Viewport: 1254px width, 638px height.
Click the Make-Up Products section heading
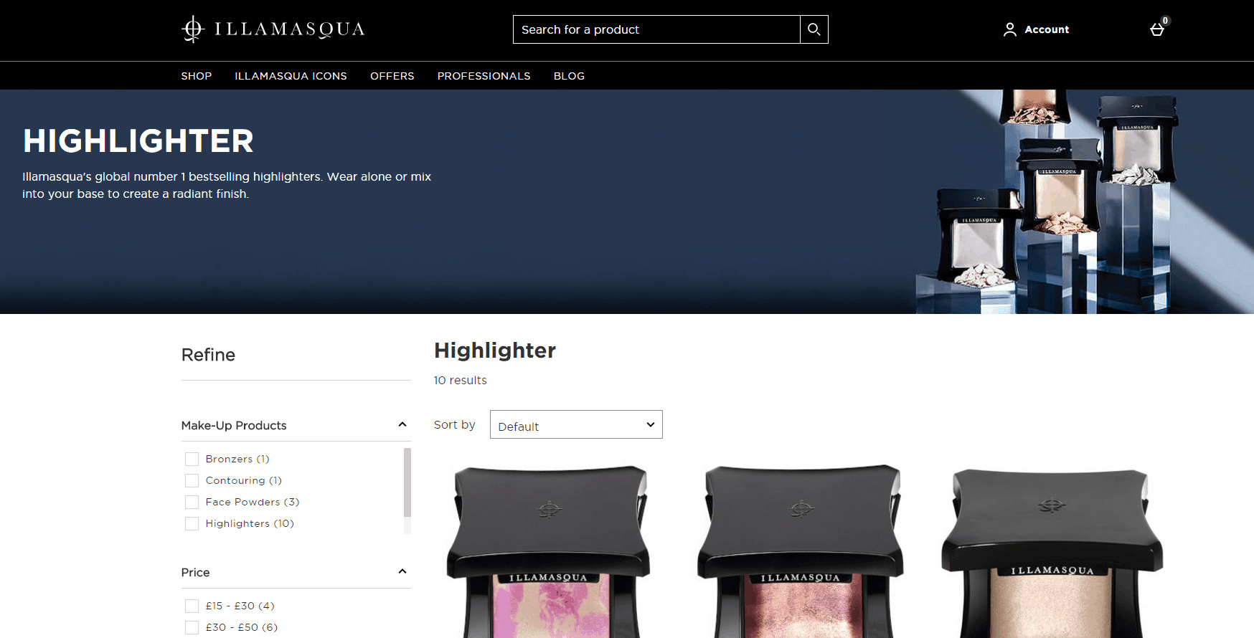(x=234, y=425)
